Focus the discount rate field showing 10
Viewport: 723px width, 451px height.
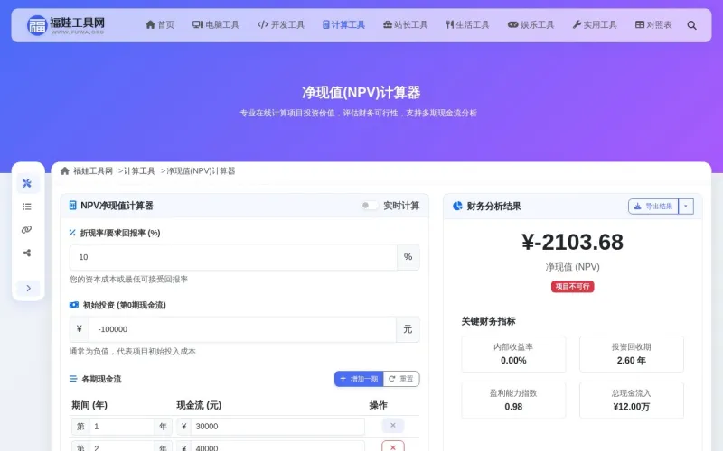point(233,257)
